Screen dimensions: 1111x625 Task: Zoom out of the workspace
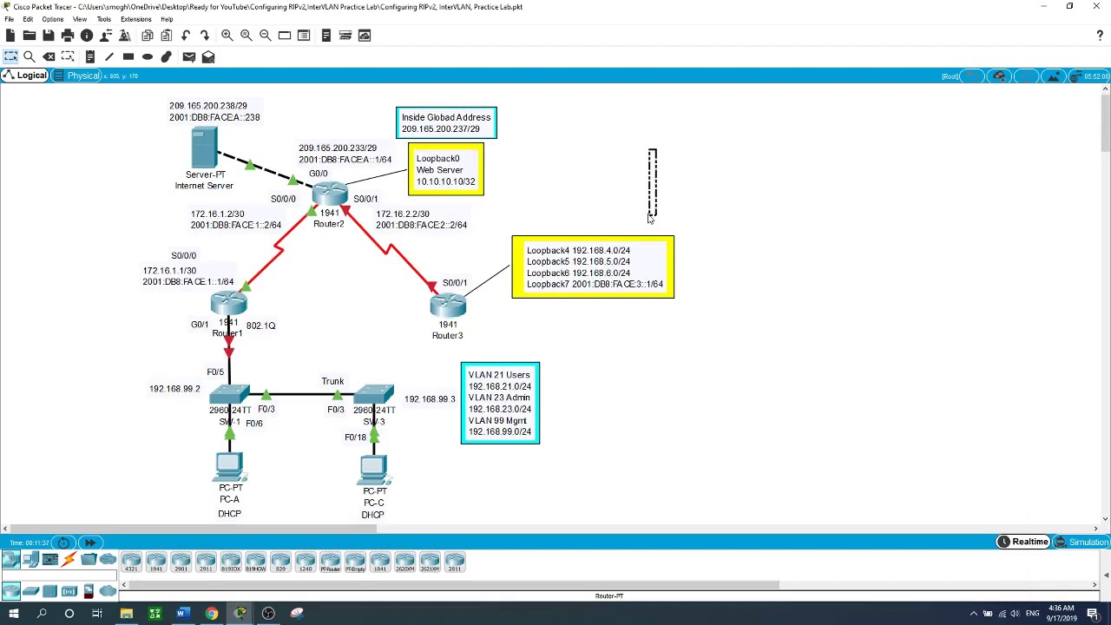265,36
